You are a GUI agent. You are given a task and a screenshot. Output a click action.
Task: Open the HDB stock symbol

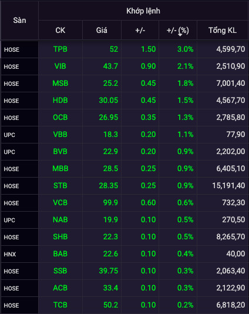pyautogui.click(x=60, y=100)
